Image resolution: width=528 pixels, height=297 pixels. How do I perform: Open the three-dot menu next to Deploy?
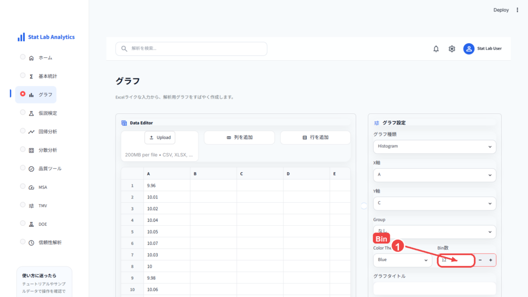coord(518,10)
